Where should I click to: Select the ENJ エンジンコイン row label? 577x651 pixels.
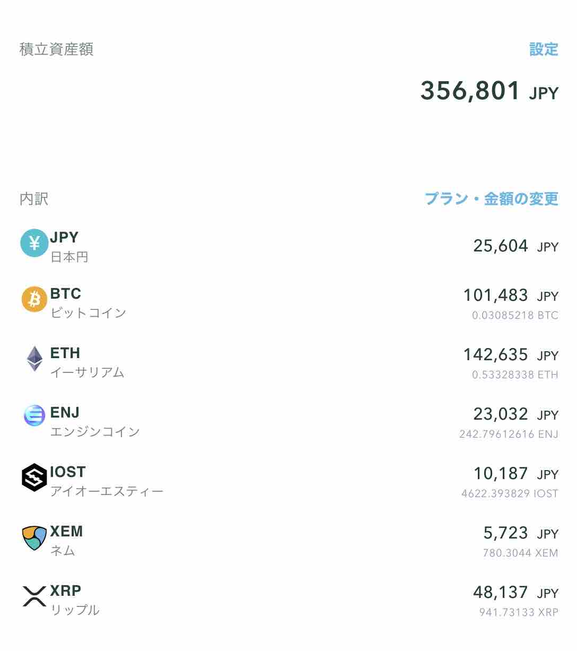(x=95, y=422)
